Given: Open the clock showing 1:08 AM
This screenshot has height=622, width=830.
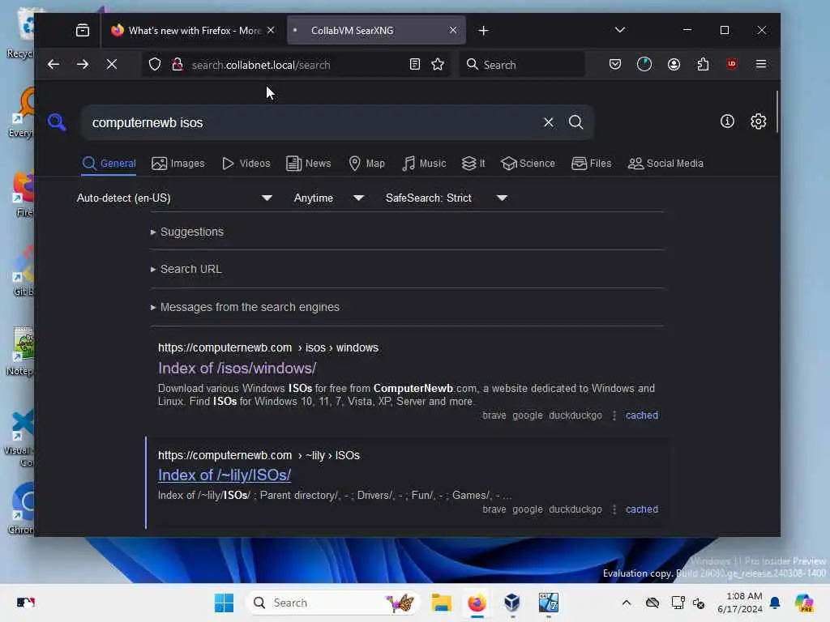Looking at the screenshot, I should tap(740, 603).
